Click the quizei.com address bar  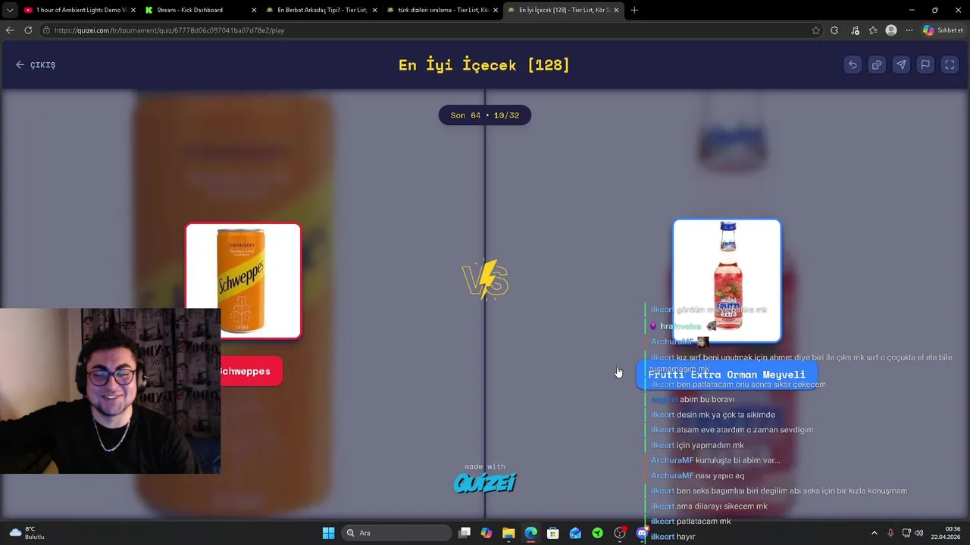click(424, 30)
